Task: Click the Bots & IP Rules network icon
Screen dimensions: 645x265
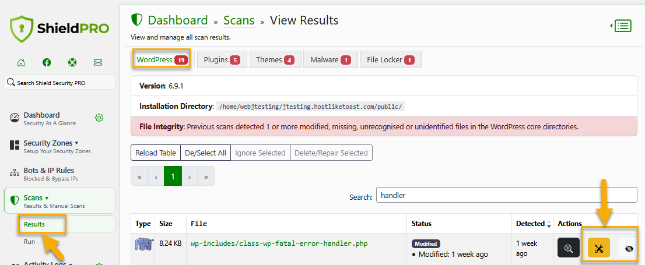Action: (15, 173)
